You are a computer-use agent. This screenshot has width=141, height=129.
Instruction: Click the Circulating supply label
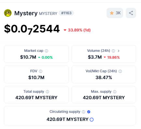tap(65, 111)
